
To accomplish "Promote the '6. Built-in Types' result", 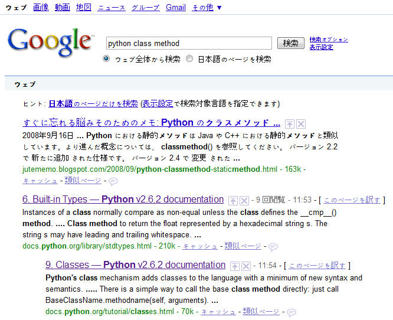I will click(233, 201).
